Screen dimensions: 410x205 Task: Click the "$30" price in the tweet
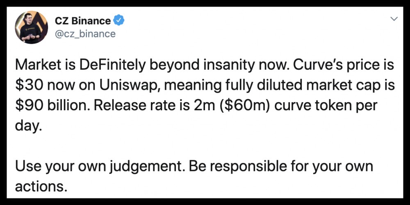27,87
